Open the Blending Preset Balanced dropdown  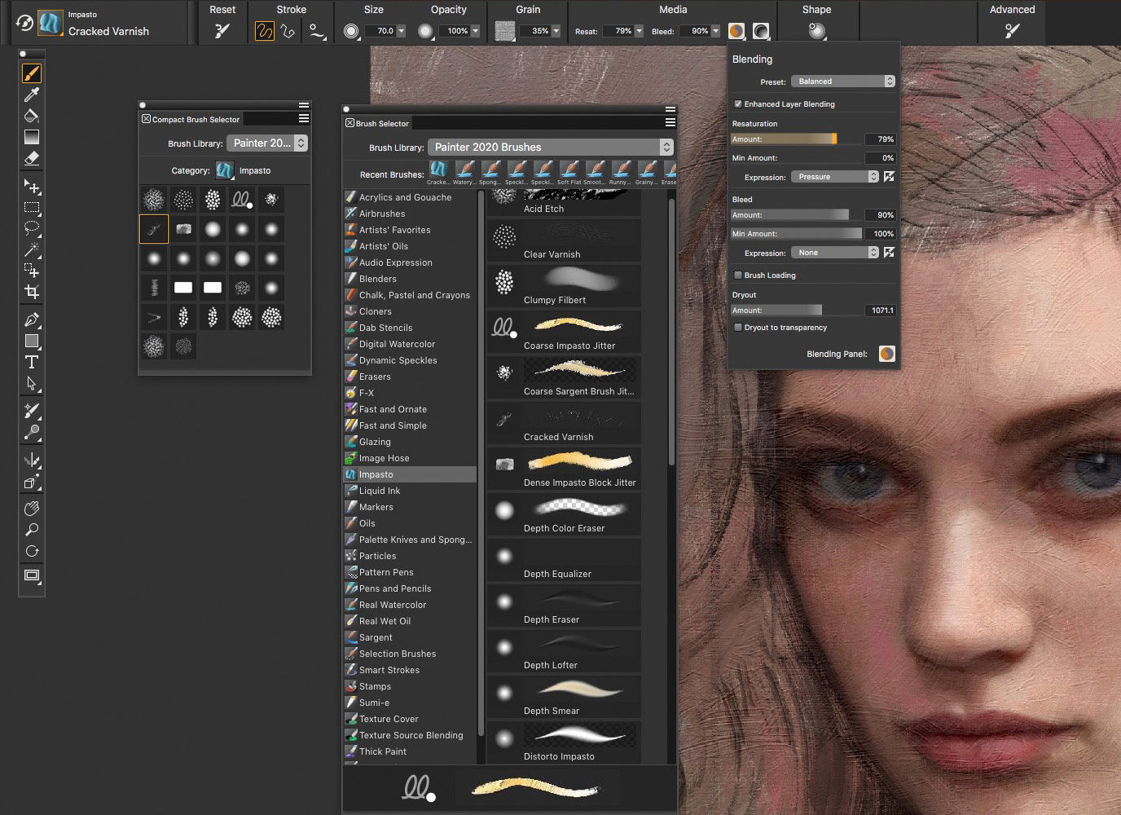pos(843,81)
